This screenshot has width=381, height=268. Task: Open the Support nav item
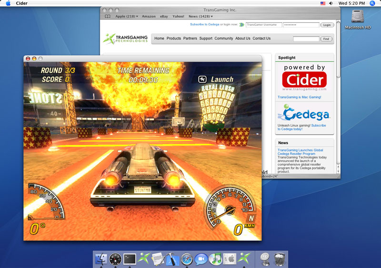point(206,39)
